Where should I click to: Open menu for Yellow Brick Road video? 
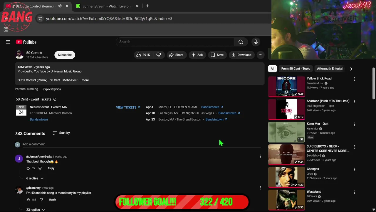click(355, 79)
